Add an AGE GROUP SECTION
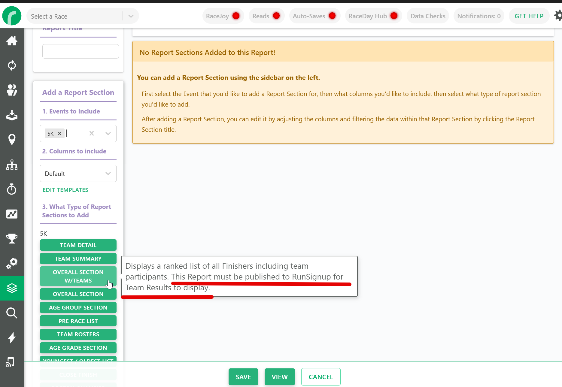The width and height of the screenshot is (562, 387). pos(78,307)
